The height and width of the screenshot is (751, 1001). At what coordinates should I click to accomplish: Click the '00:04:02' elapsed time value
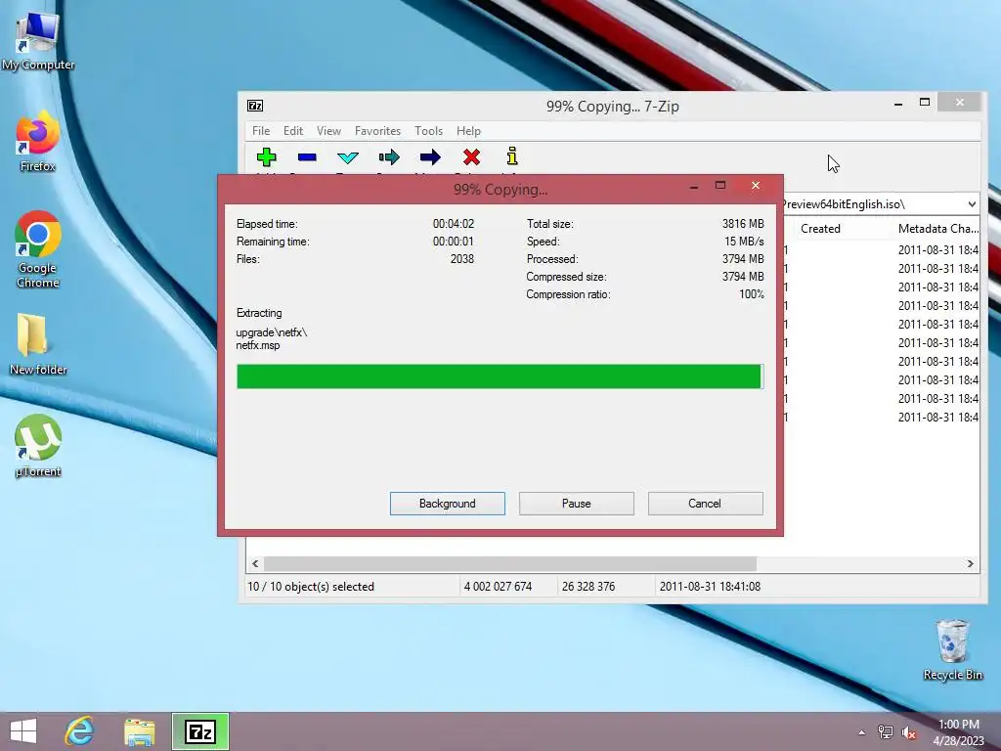[x=454, y=224]
